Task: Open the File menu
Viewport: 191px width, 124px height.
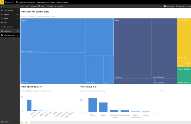Action: coord(22,6)
